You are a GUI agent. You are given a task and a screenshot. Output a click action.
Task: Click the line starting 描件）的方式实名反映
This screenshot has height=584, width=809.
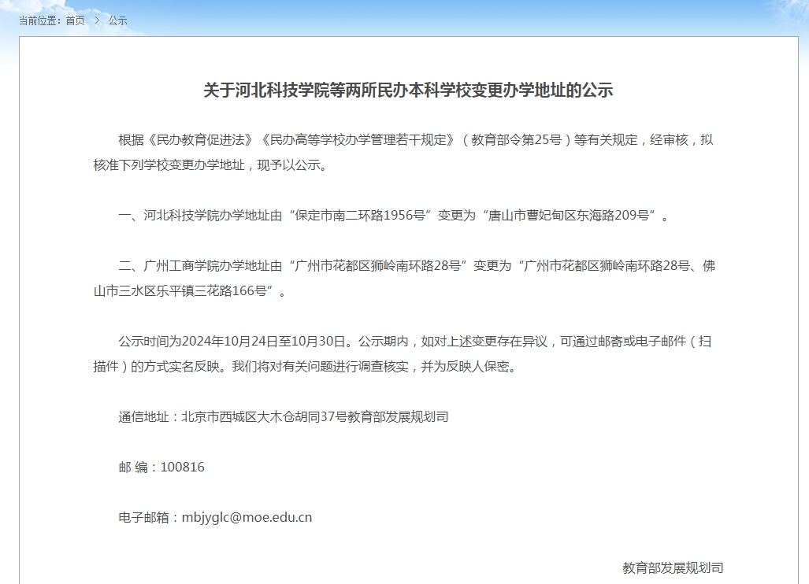[305, 367]
